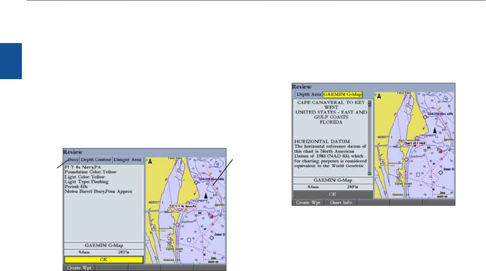Screen dimensions: 486x271
Task: Click the north arrow on chart info map
Action: pos(380,97)
